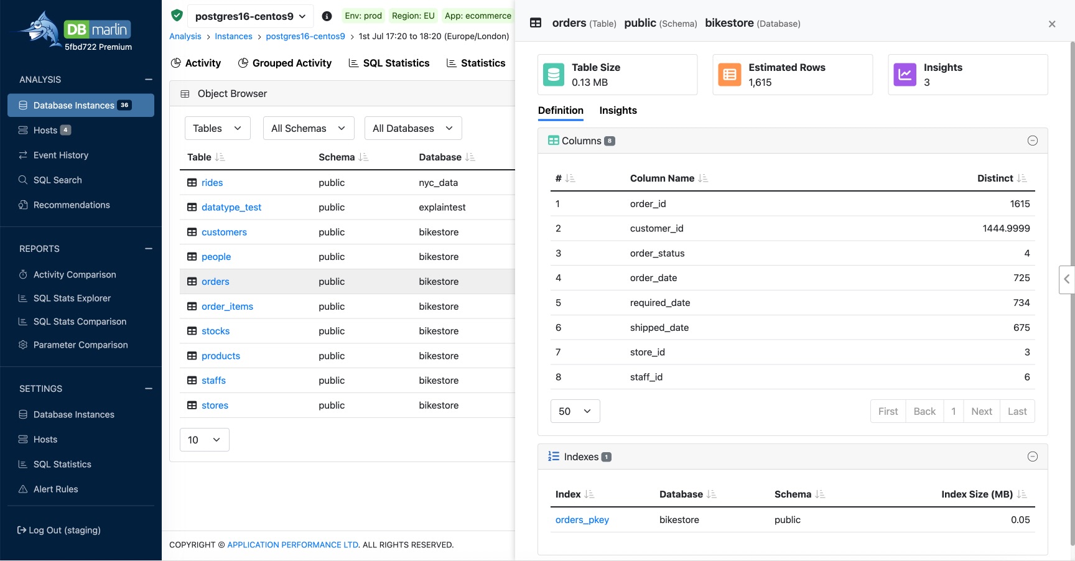Click the table icon beside customers
The width and height of the screenshot is (1075, 561).
tap(192, 232)
